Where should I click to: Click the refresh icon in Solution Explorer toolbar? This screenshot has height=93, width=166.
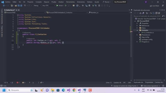point(154,13)
